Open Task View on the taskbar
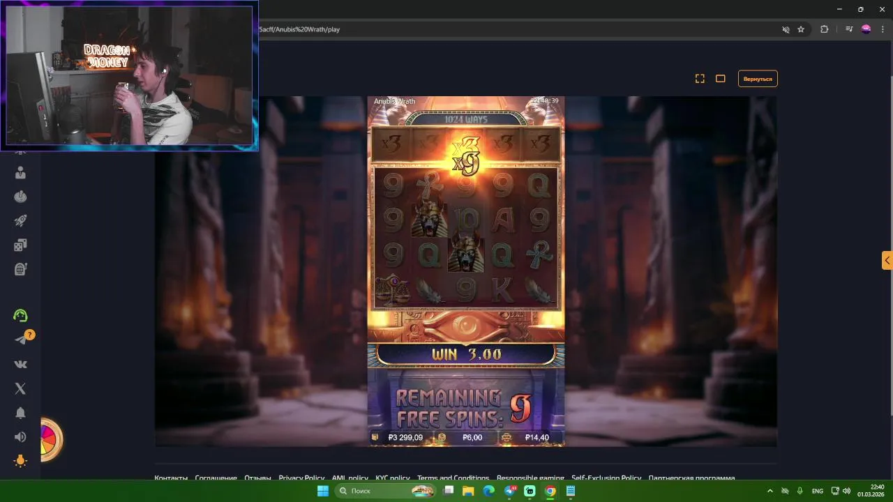 (449, 491)
